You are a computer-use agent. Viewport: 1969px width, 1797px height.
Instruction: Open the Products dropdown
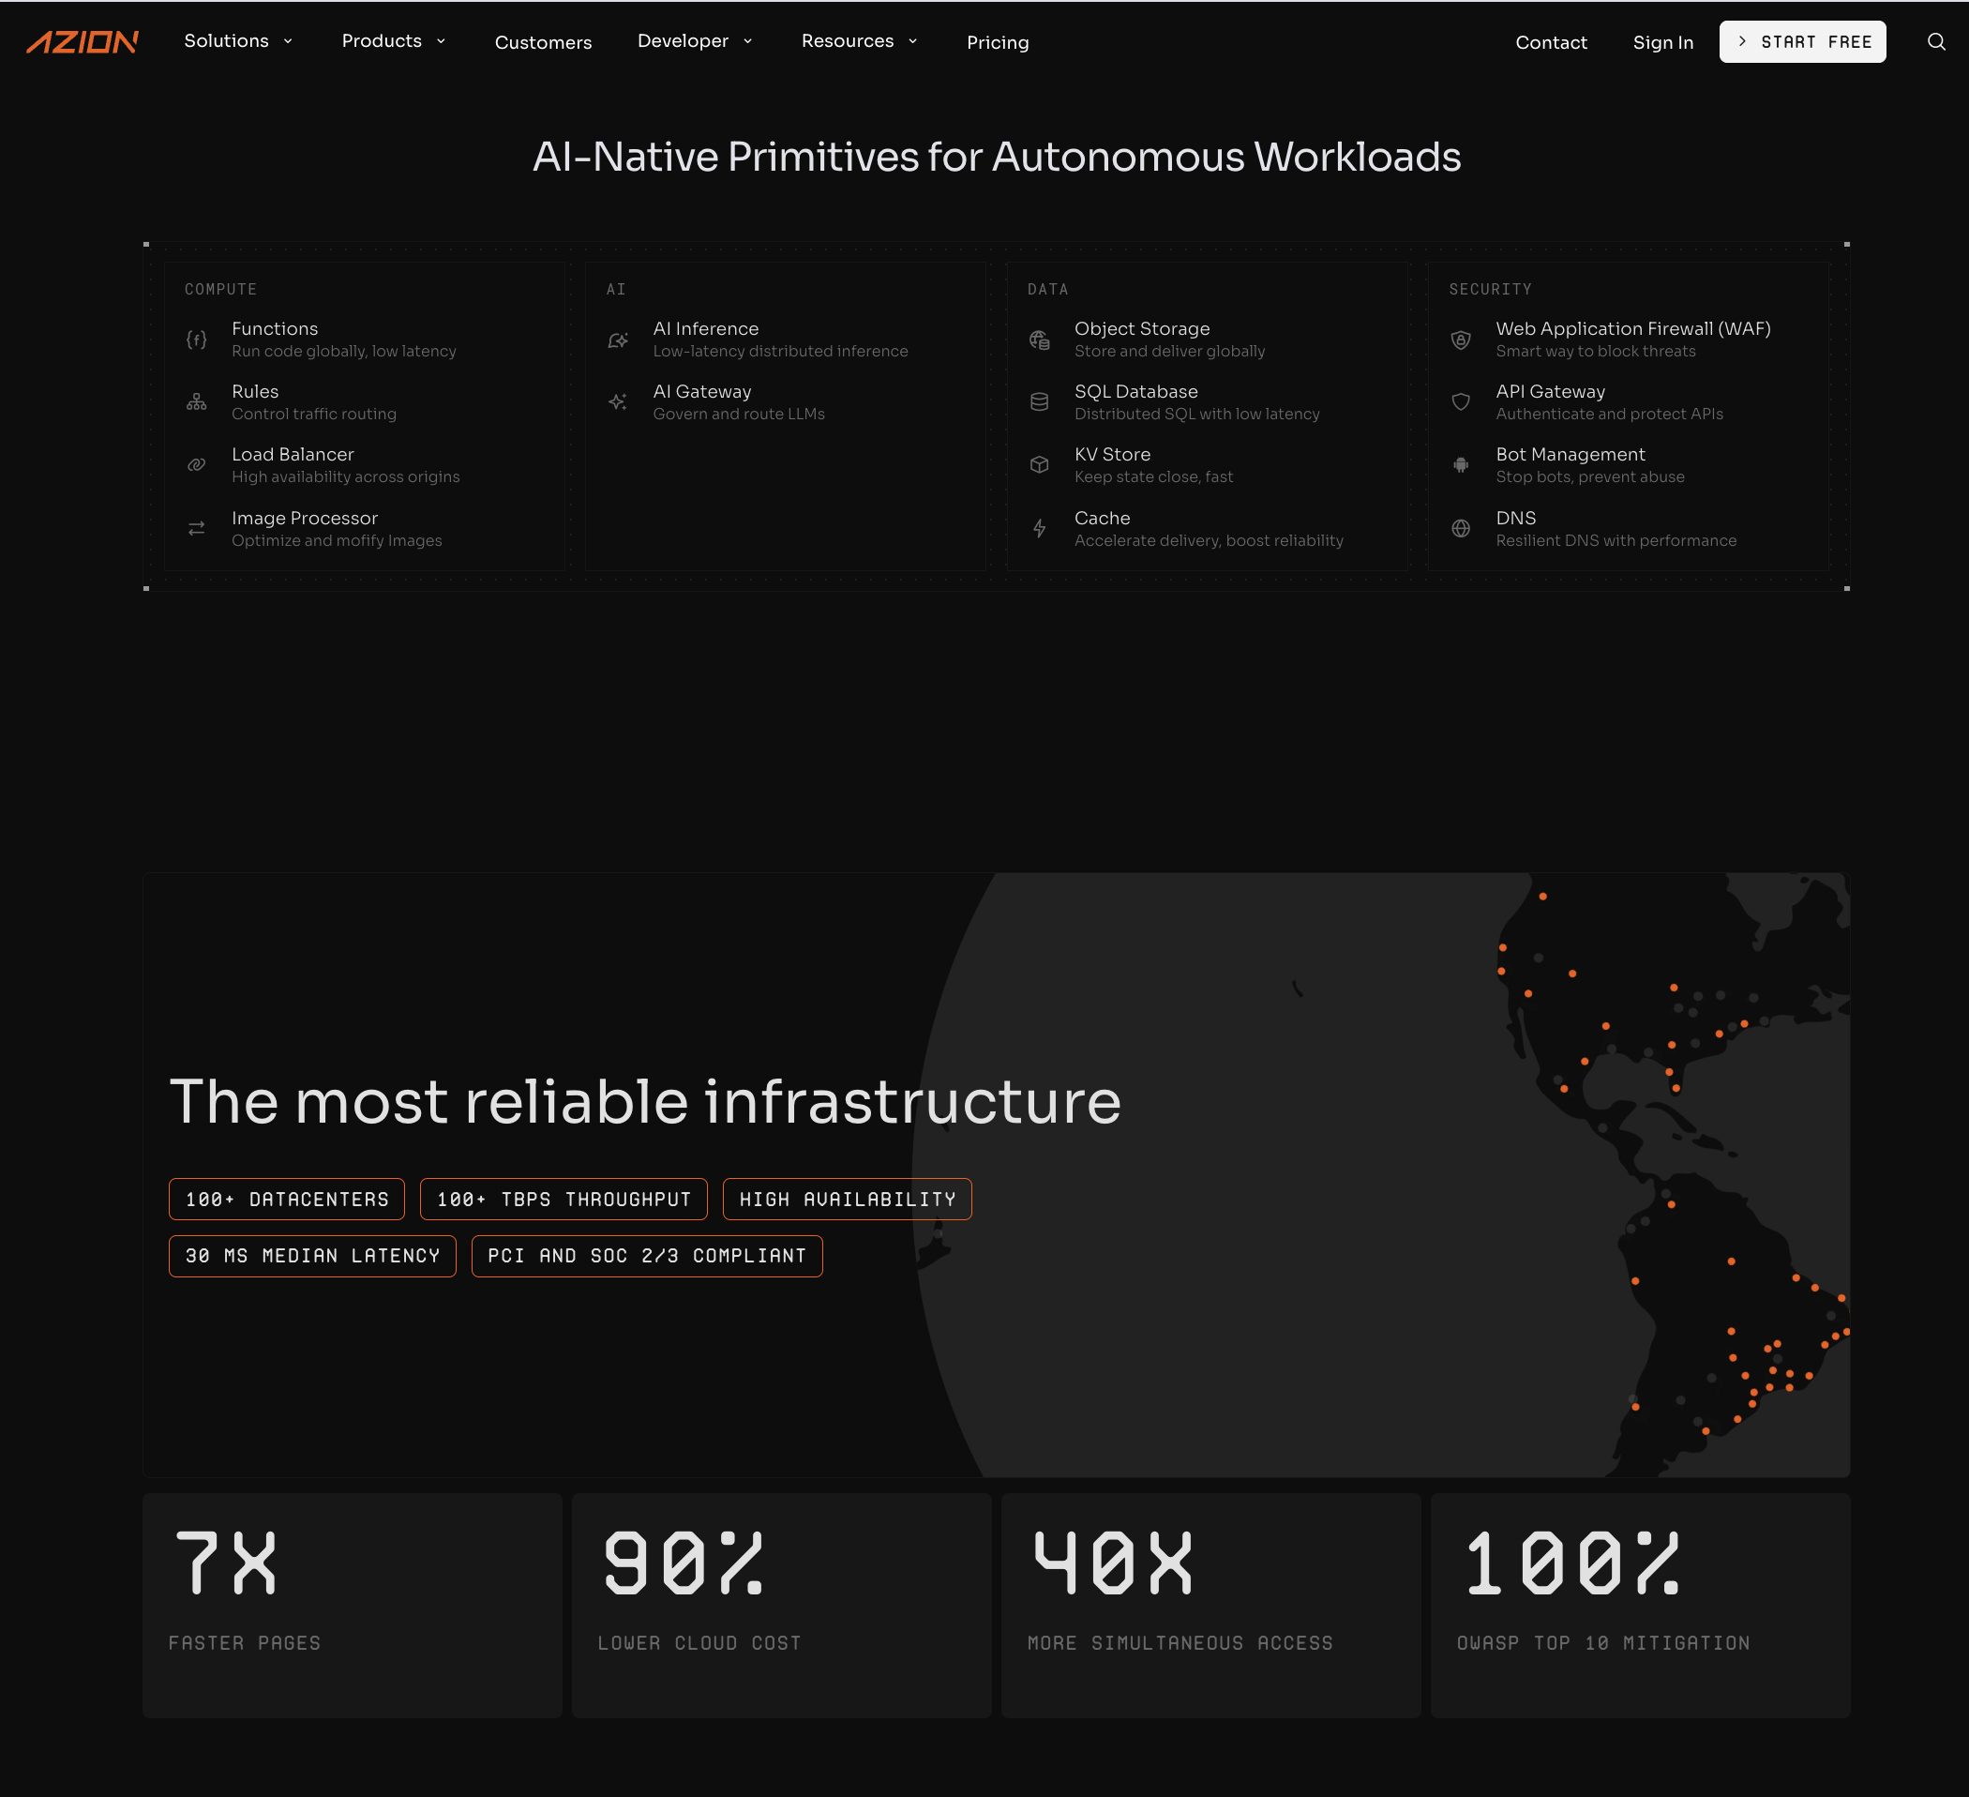pyautogui.click(x=394, y=41)
